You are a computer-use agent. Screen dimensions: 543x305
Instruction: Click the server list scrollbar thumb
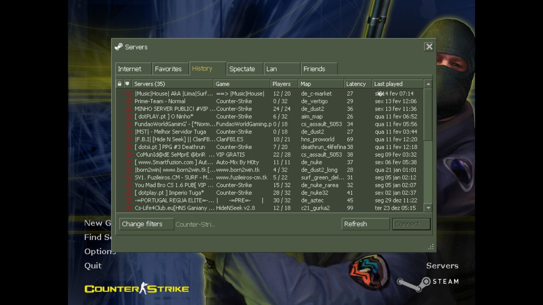tap(428, 114)
